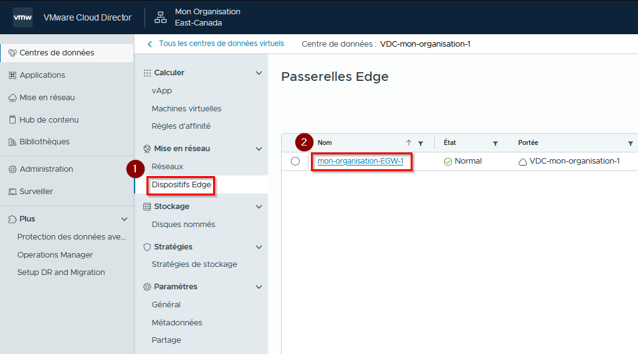The image size is (638, 354).
Task: Click the Mise en réseau globe icon in middle panel
Action: 147,149
